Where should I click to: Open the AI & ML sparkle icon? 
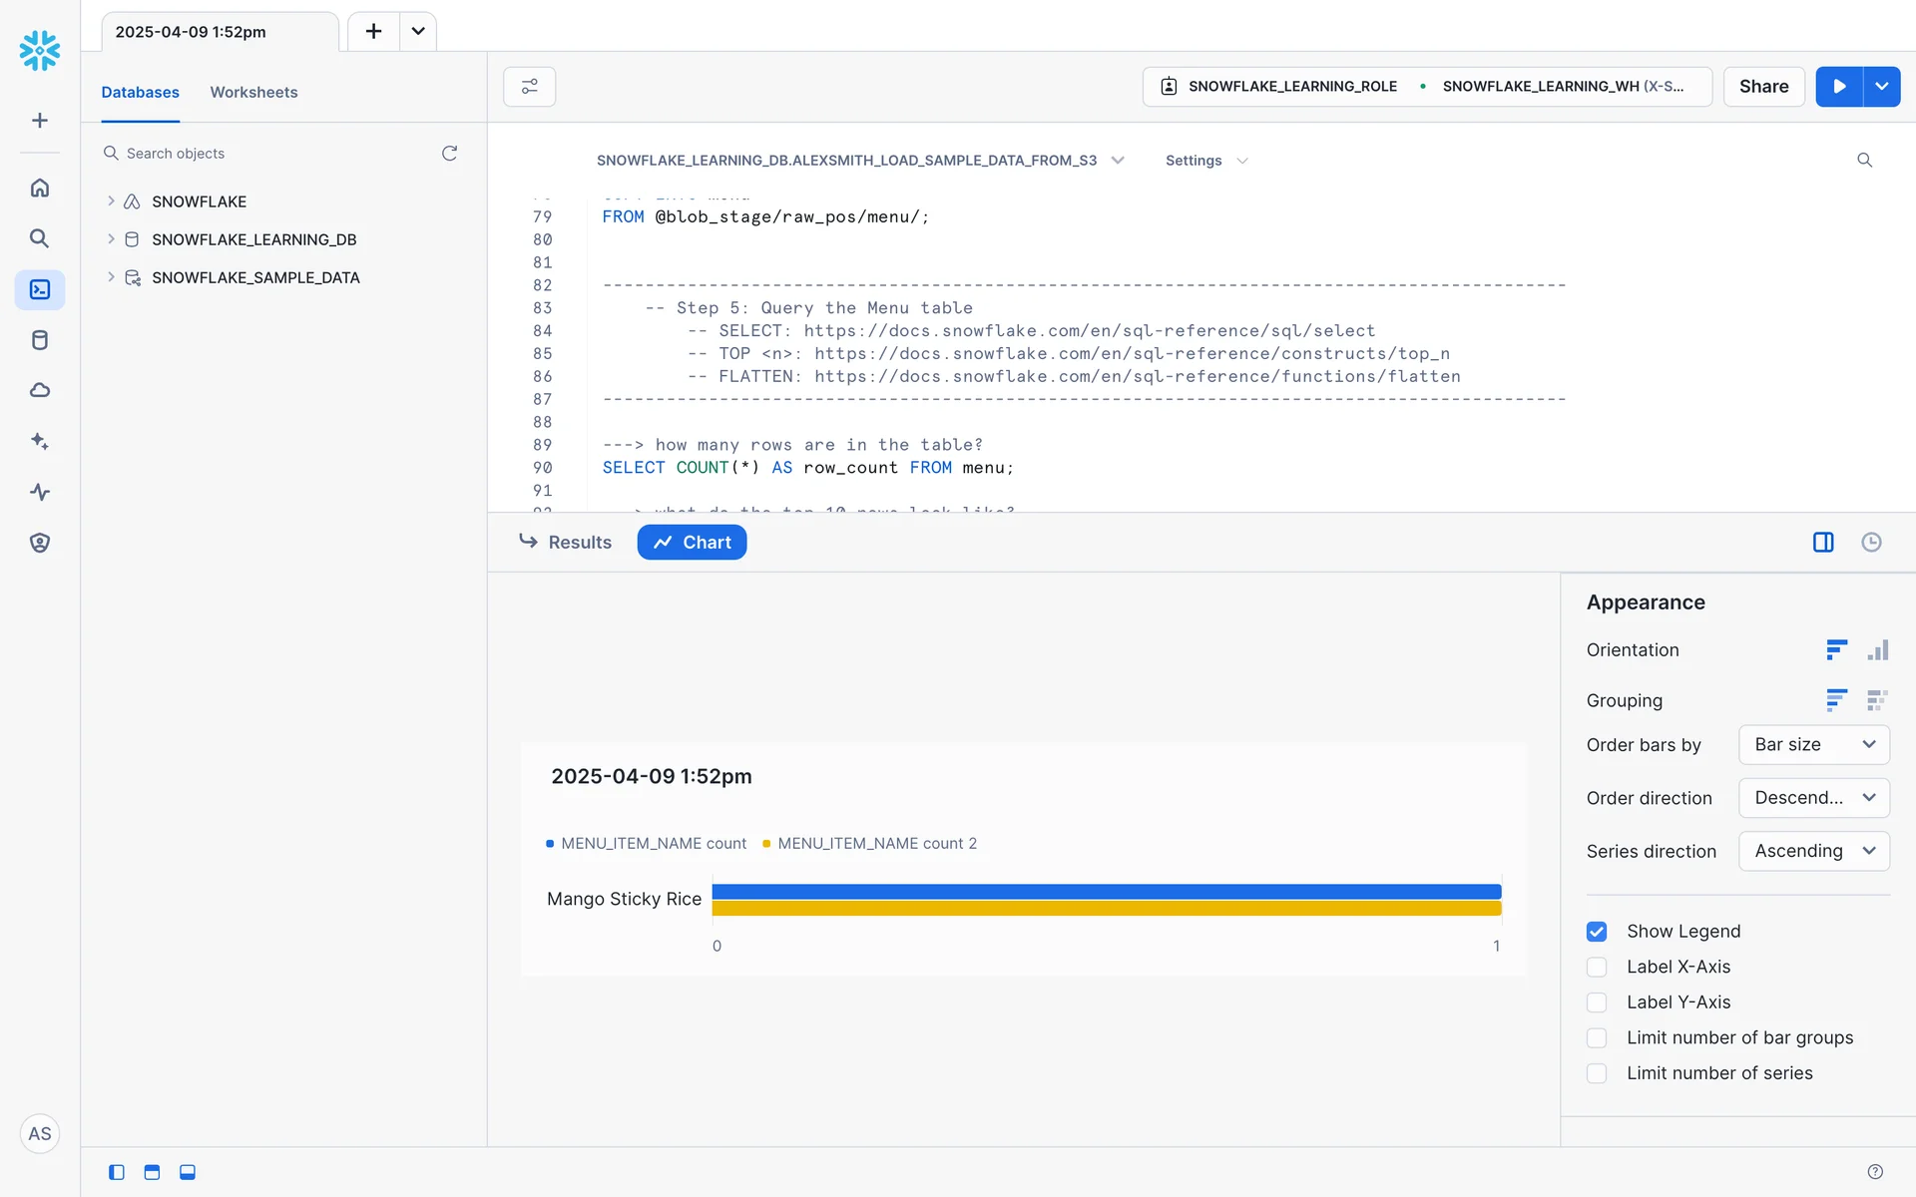click(x=40, y=441)
